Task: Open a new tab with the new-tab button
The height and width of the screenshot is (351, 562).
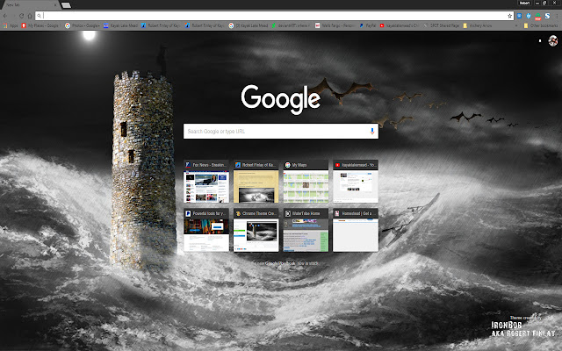Action: coord(66,5)
